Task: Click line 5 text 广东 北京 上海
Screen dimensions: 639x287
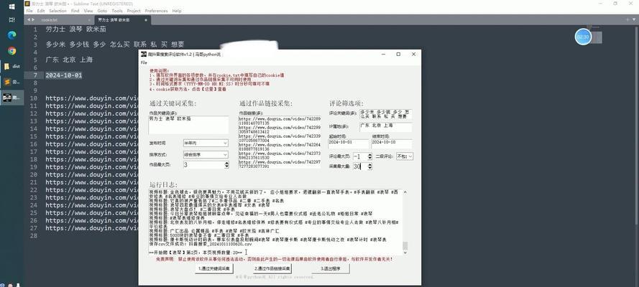Action: (69, 60)
